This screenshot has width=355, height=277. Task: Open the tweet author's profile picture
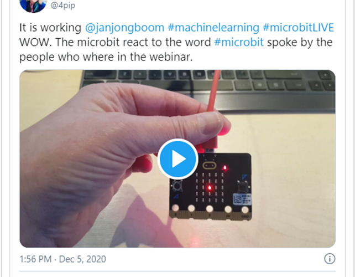[33, 4]
